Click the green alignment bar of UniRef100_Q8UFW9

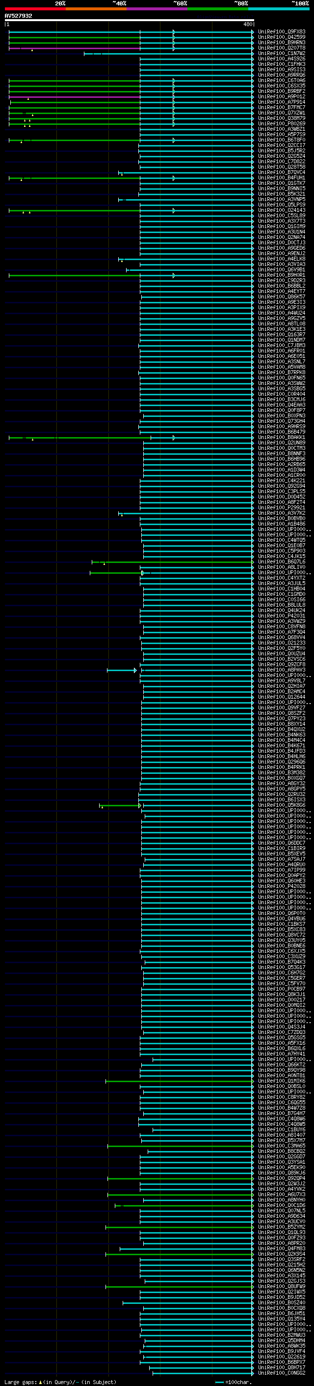point(179,1287)
